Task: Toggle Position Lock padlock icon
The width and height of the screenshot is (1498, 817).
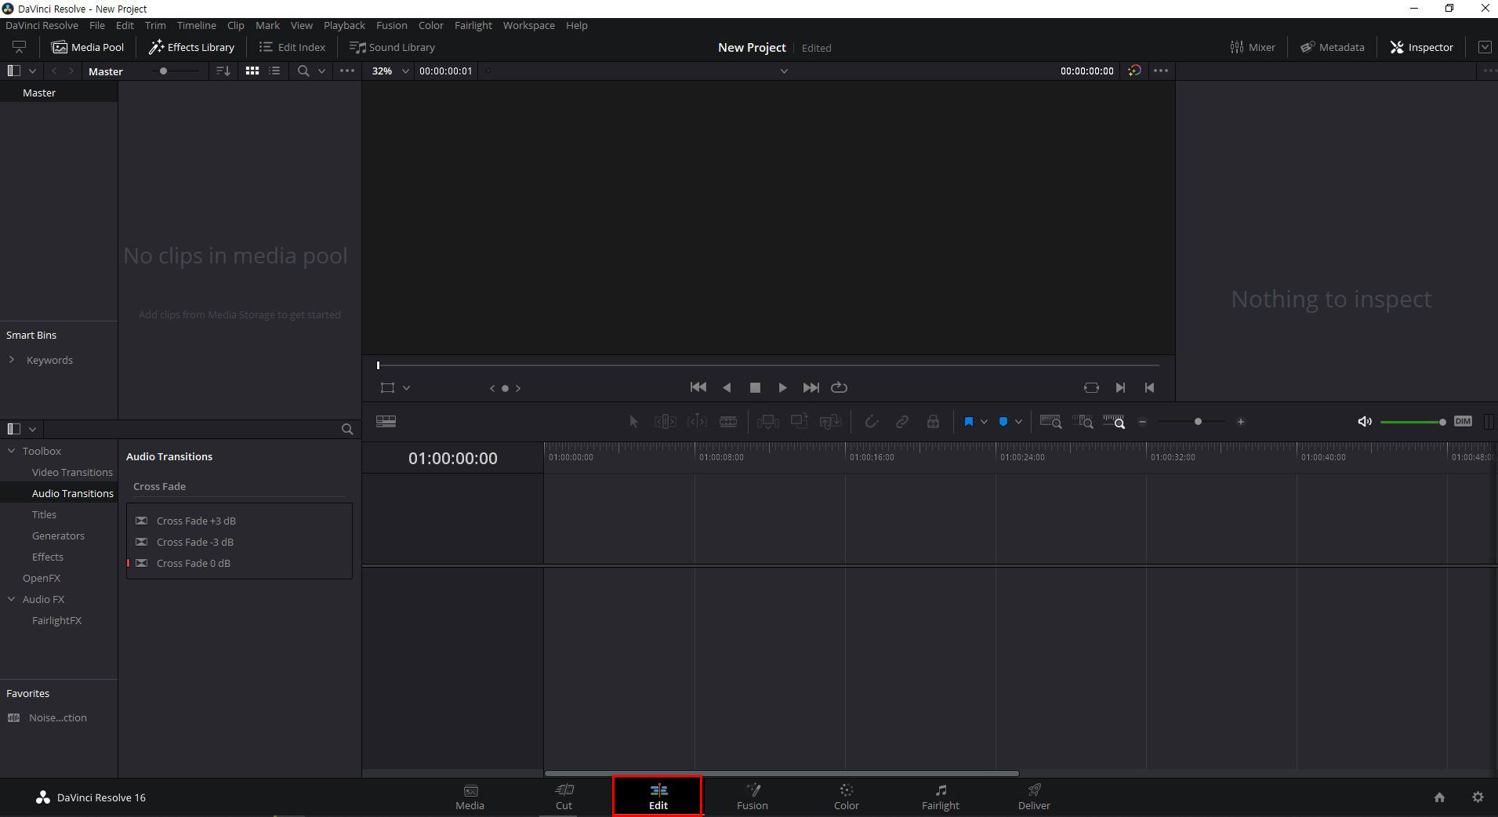Action: coord(933,422)
